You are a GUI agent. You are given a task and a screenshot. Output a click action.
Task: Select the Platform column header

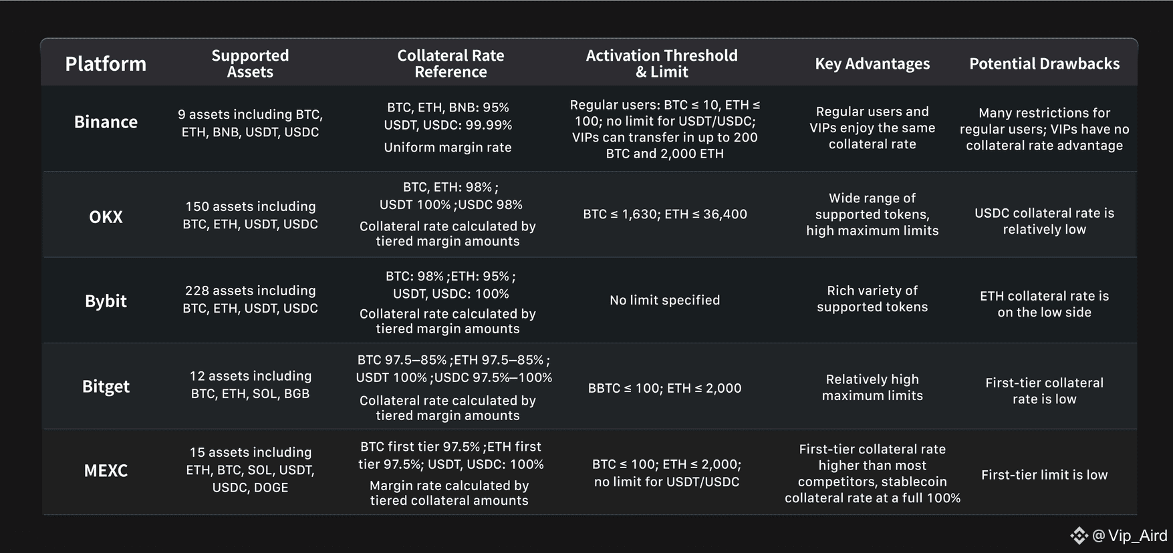[x=106, y=63]
